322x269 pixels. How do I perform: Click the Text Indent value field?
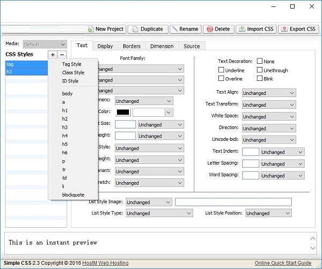click(251, 152)
